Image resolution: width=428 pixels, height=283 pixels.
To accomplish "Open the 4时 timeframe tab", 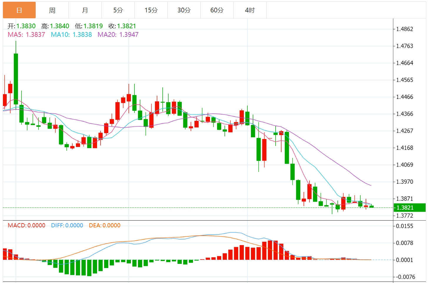I will click(x=250, y=10).
